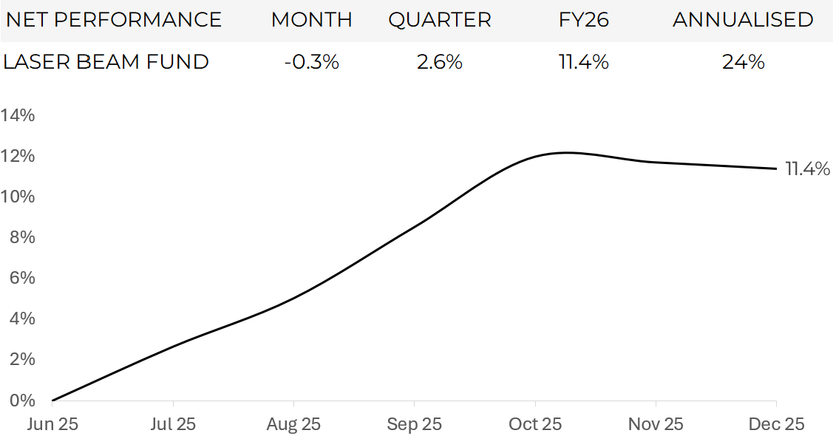The image size is (833, 436).
Task: Click the Dec 25 axis label
Action: (x=777, y=423)
